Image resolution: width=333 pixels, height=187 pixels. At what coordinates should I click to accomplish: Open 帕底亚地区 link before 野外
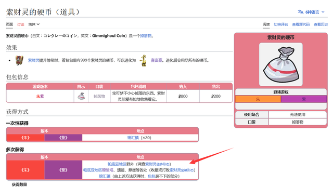tap(117, 164)
